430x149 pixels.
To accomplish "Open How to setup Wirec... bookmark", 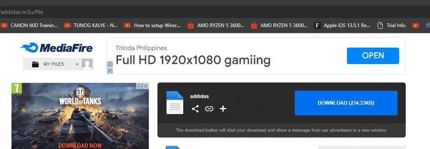I will point(153,25).
